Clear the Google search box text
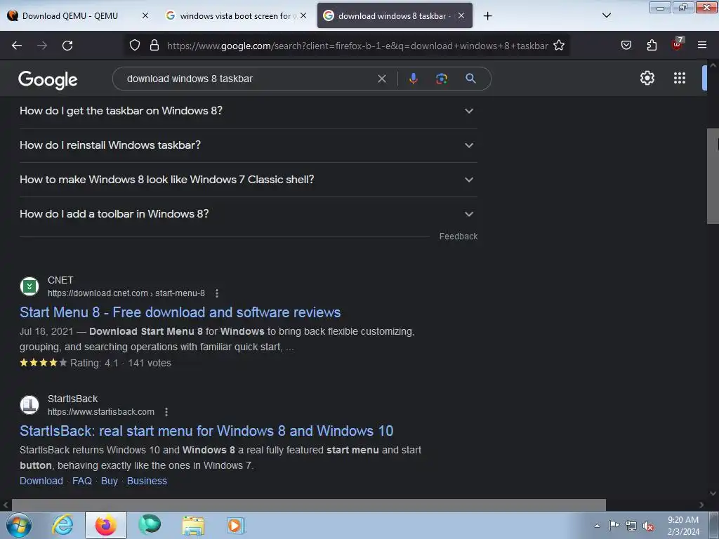Screen dimensions: 719x539 click(381, 79)
